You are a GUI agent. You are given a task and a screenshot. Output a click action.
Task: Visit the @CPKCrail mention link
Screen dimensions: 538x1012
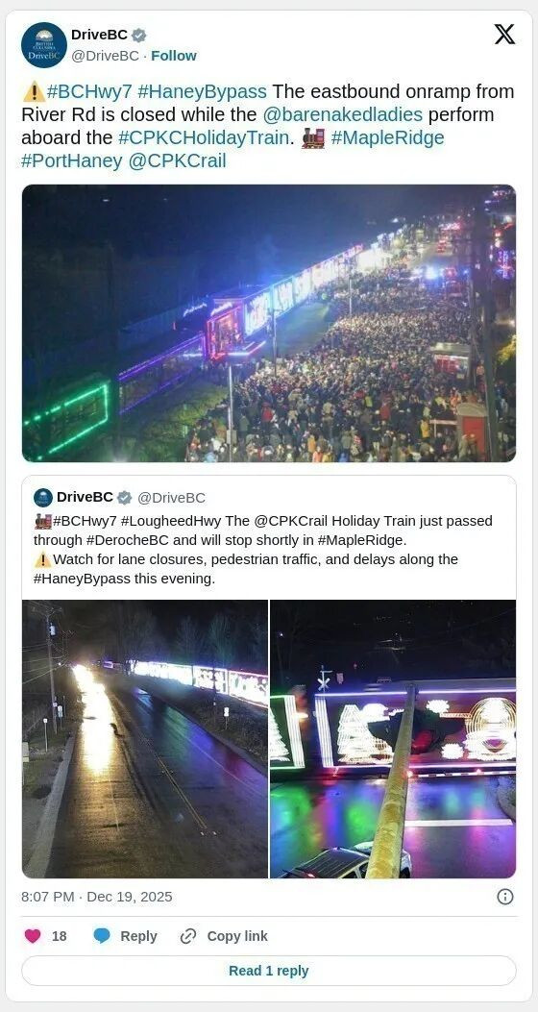(178, 160)
